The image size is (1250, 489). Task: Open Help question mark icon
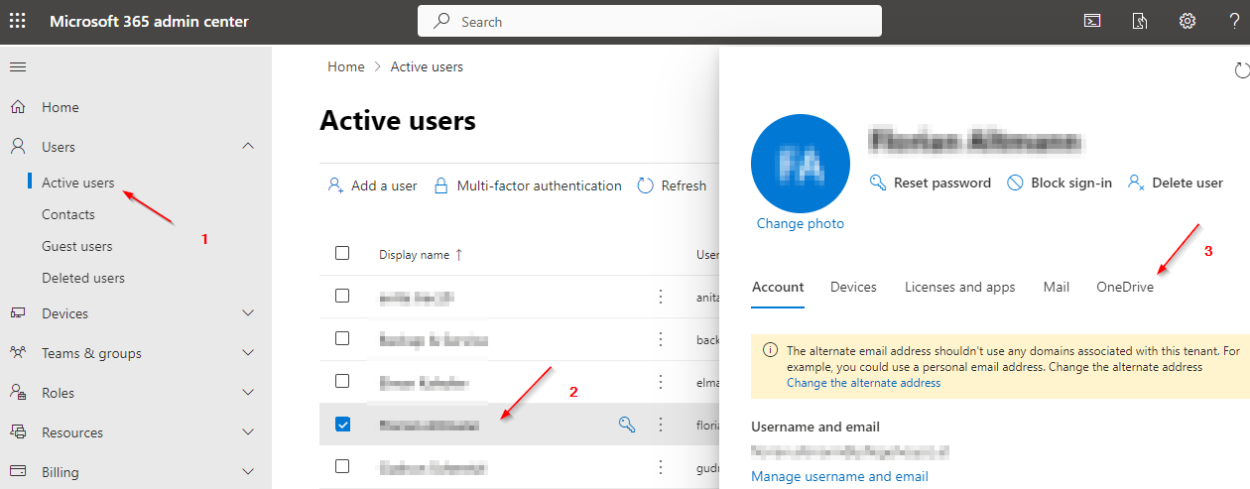point(1234,21)
